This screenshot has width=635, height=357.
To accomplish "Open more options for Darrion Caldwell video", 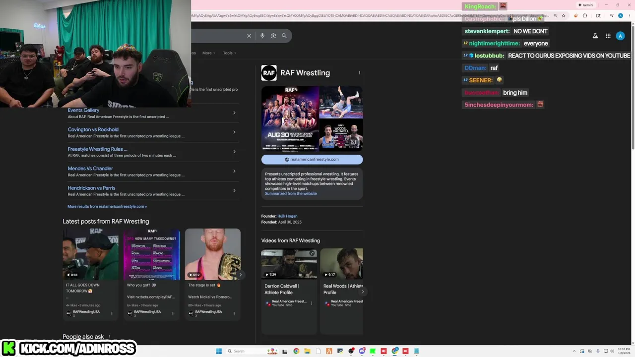I will point(312,303).
